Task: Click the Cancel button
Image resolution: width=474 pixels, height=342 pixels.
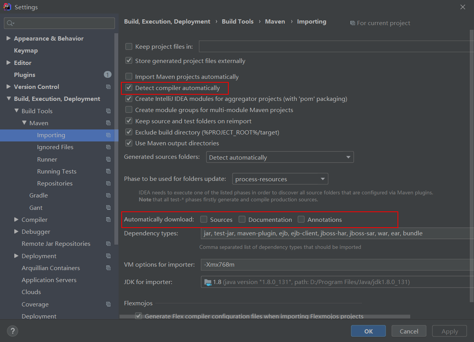Action: click(409, 331)
